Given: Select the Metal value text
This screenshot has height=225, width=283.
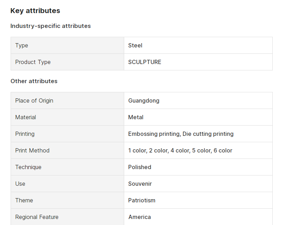Looking at the screenshot, I should (x=136, y=117).
